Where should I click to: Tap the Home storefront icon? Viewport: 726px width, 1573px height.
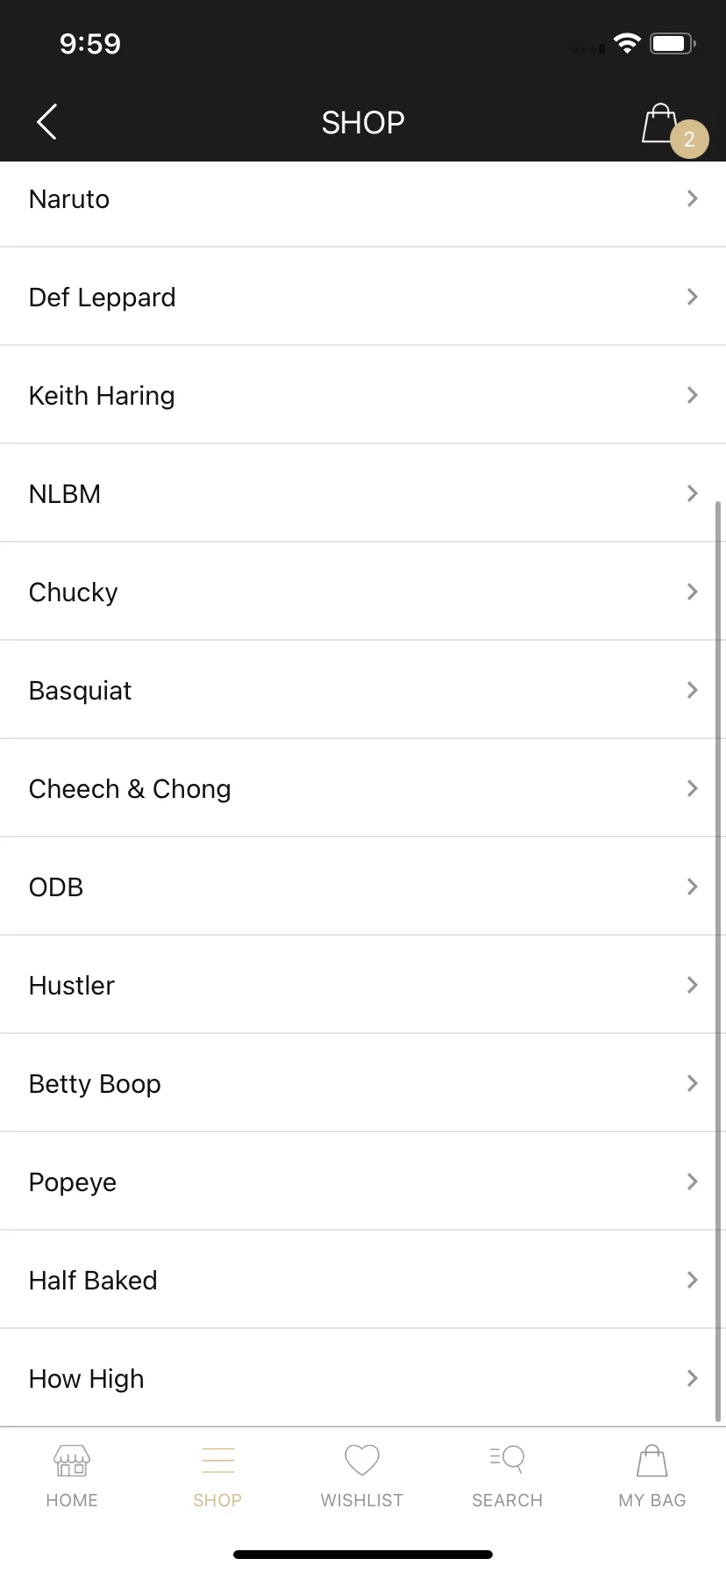click(x=72, y=1461)
